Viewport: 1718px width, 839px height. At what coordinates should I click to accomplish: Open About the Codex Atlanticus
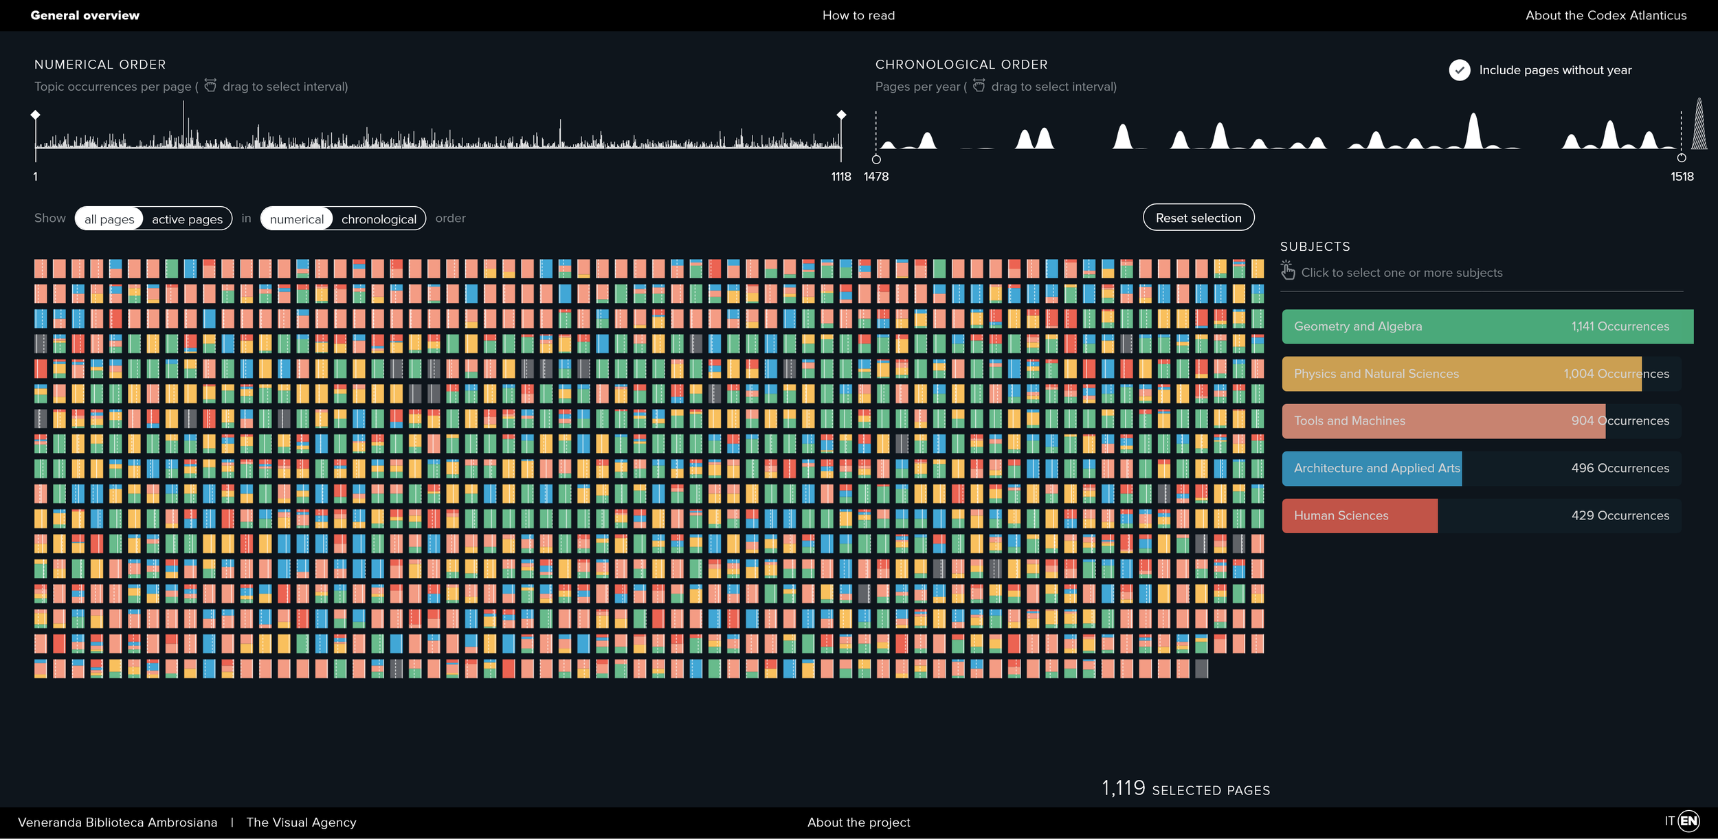pos(1606,15)
